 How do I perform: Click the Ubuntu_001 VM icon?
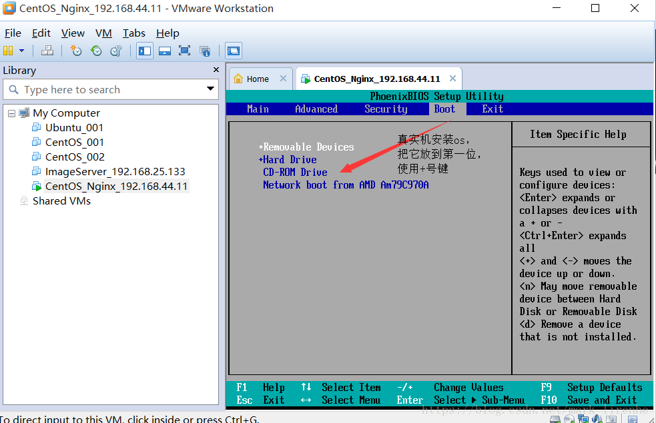(x=37, y=127)
